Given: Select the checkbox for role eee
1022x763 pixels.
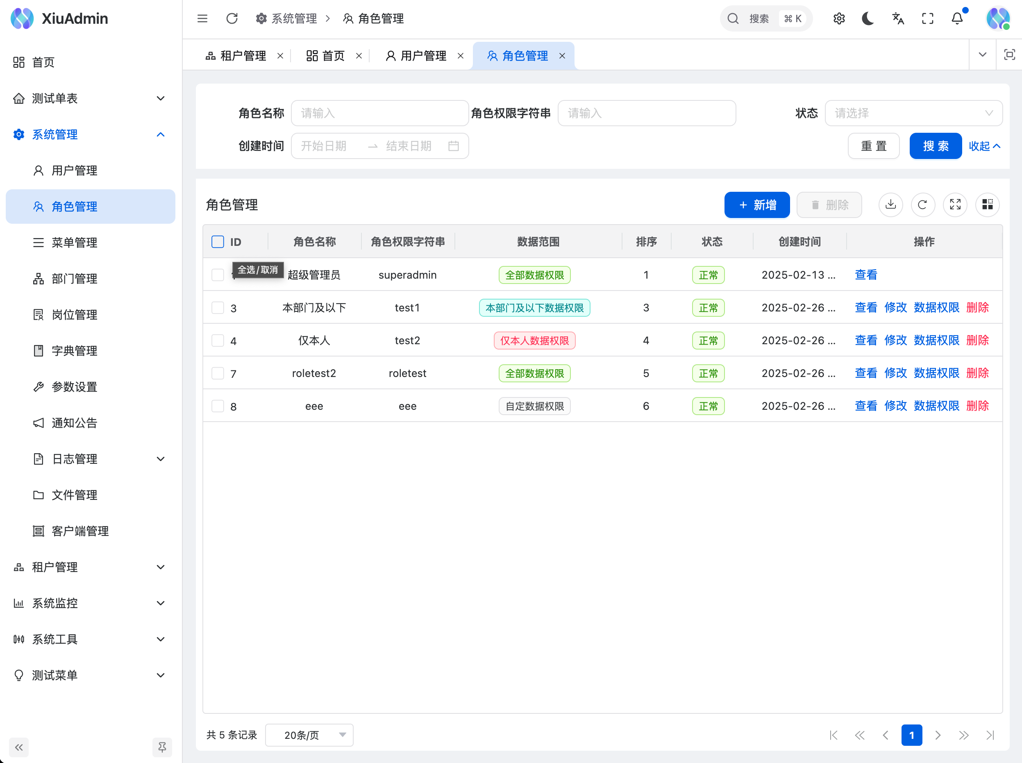Looking at the screenshot, I should pyautogui.click(x=217, y=406).
